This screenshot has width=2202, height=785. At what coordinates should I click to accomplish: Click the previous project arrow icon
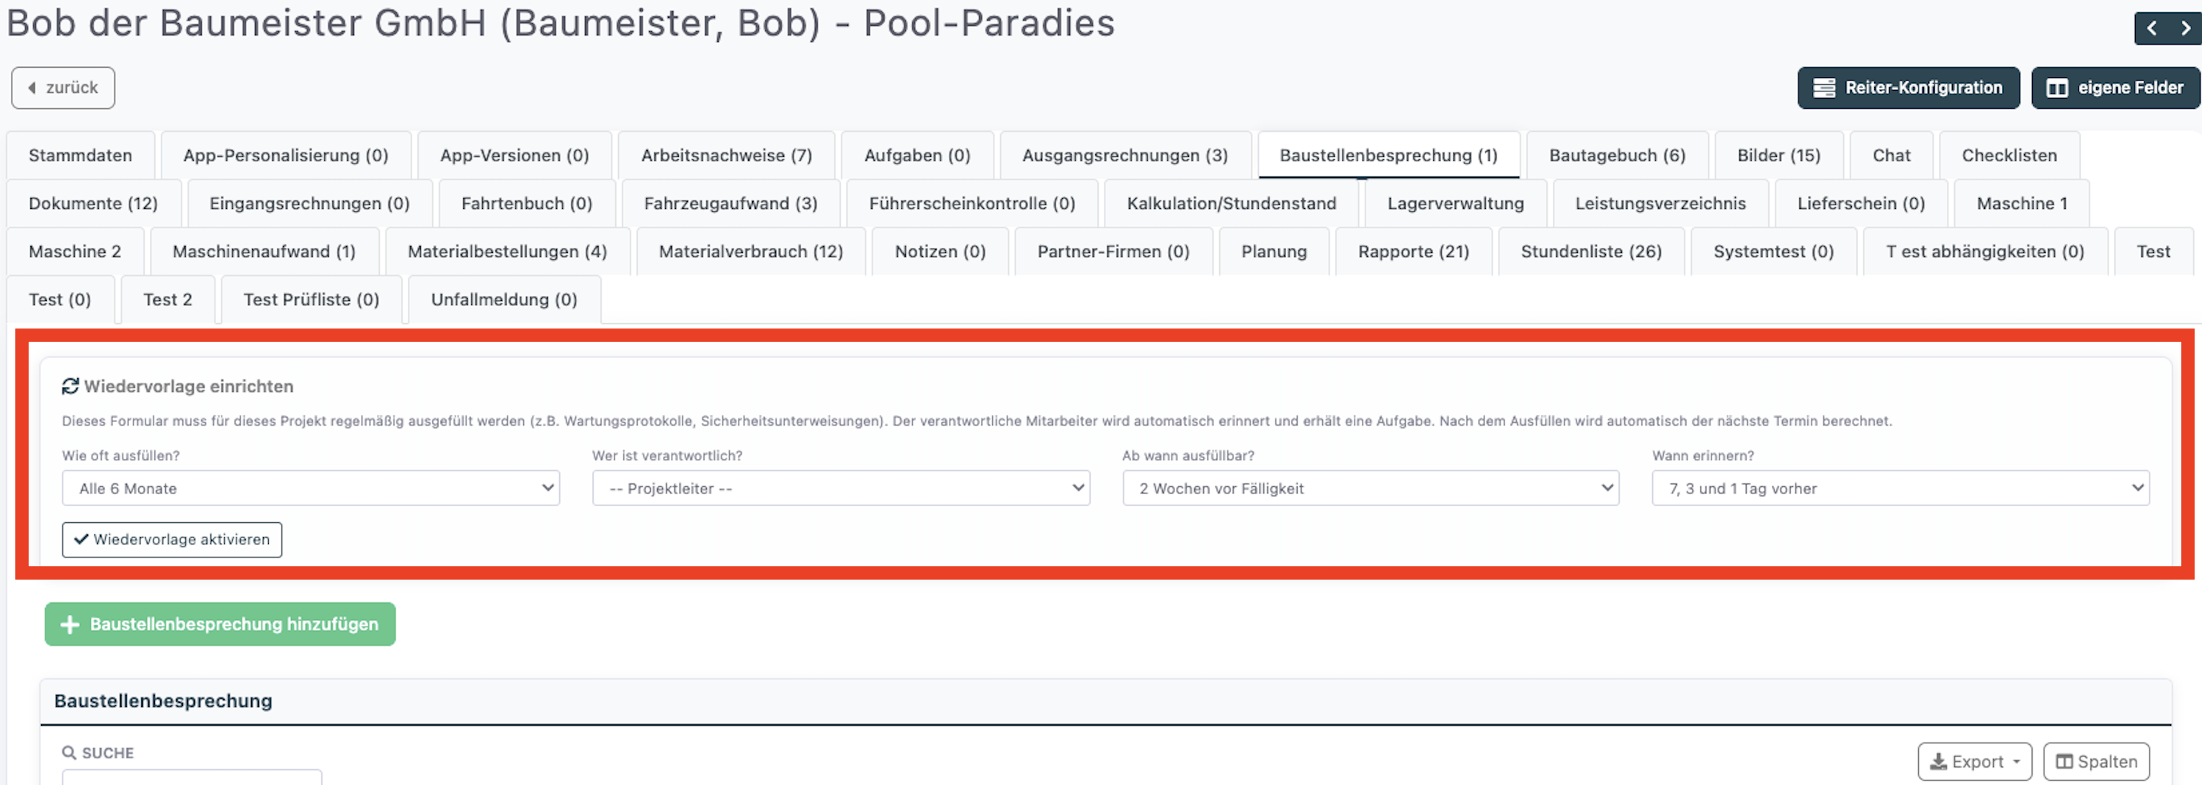coord(2152,28)
